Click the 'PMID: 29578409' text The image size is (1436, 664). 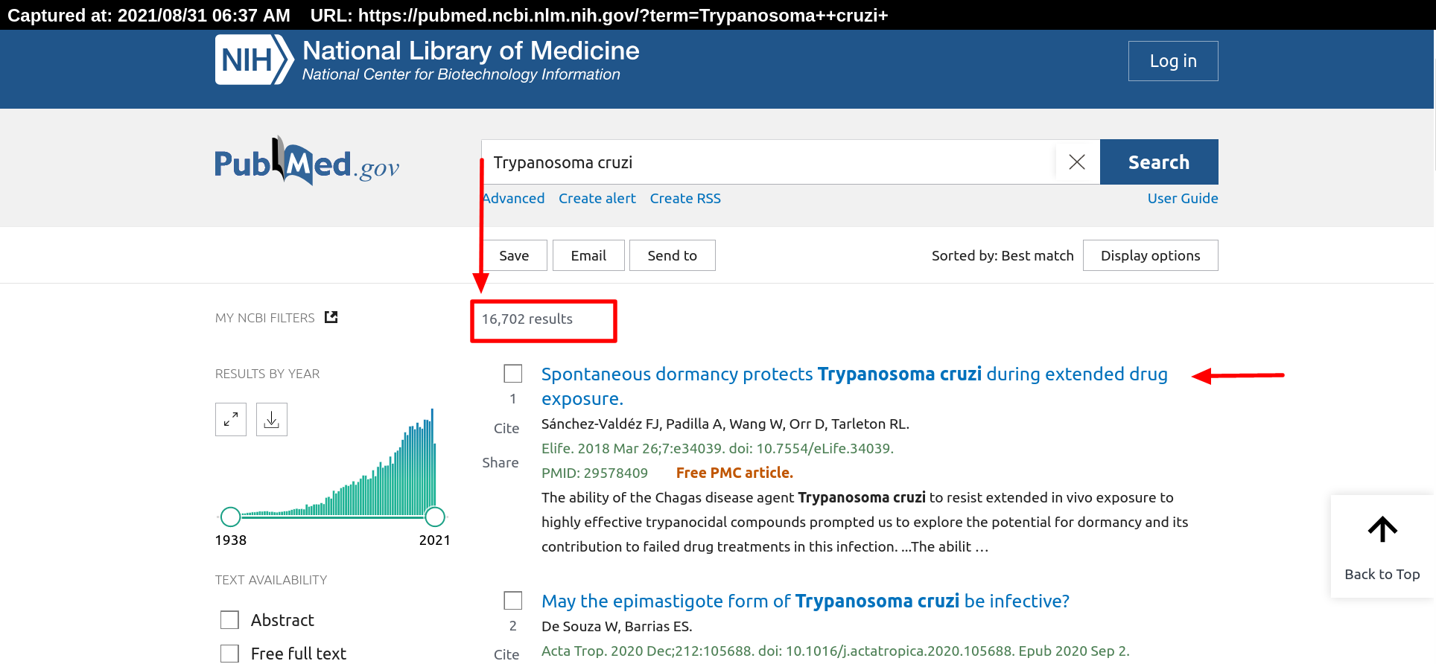coord(594,473)
